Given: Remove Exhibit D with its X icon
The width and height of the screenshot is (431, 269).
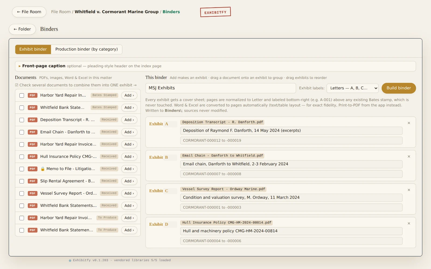Looking at the screenshot, I should (409, 224).
